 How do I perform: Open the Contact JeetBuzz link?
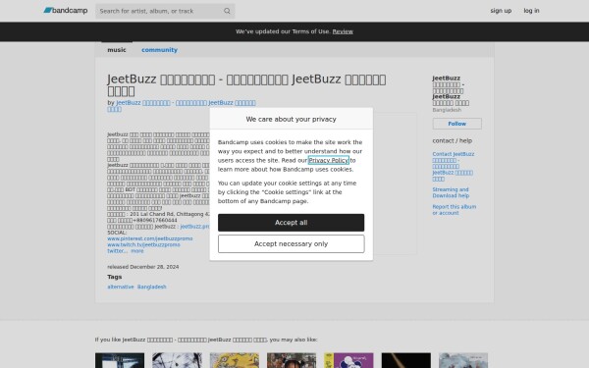[x=453, y=167]
